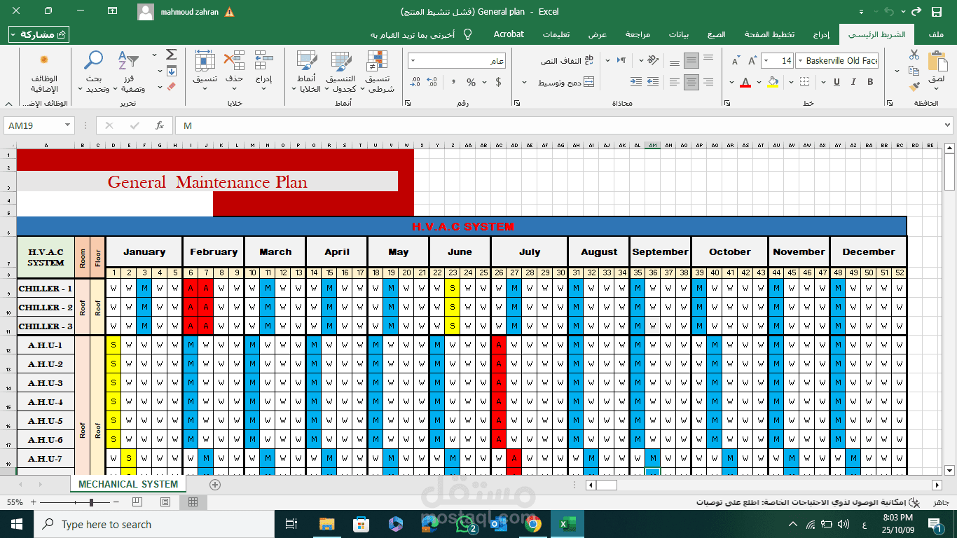Click the Format Painter brush icon

tap(914, 87)
